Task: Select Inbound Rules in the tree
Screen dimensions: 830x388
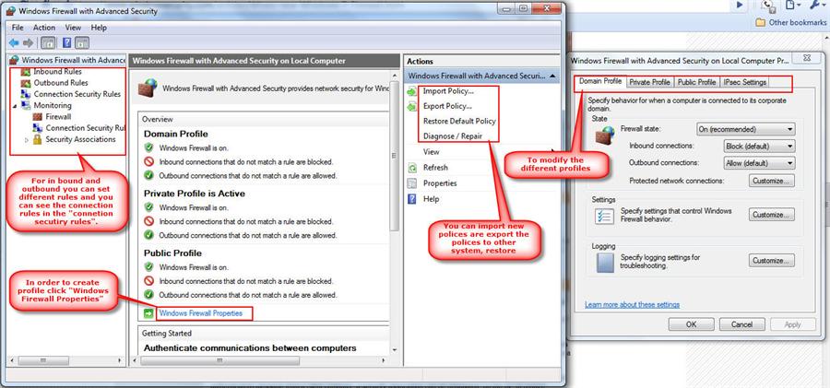Action: click(x=57, y=72)
